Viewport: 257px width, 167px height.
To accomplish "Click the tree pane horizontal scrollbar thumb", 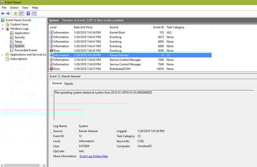I will tap(22, 165).
